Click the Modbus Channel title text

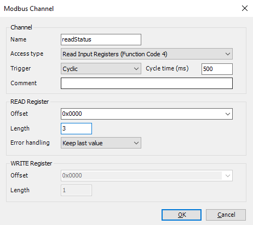[x=29, y=9]
